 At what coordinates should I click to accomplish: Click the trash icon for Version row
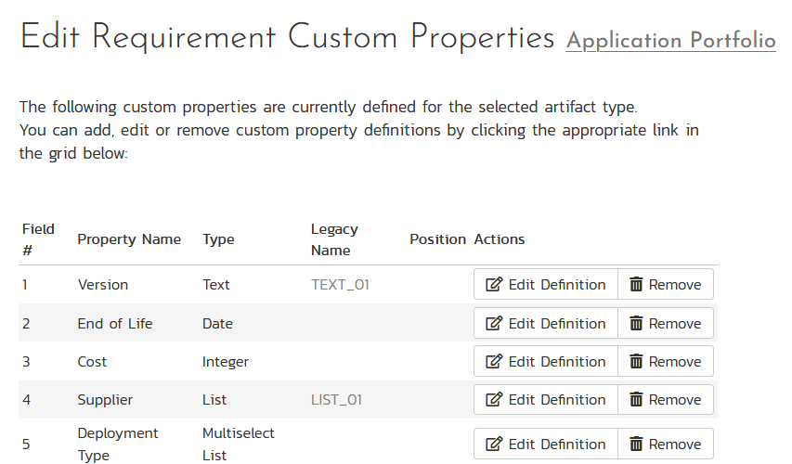point(637,285)
